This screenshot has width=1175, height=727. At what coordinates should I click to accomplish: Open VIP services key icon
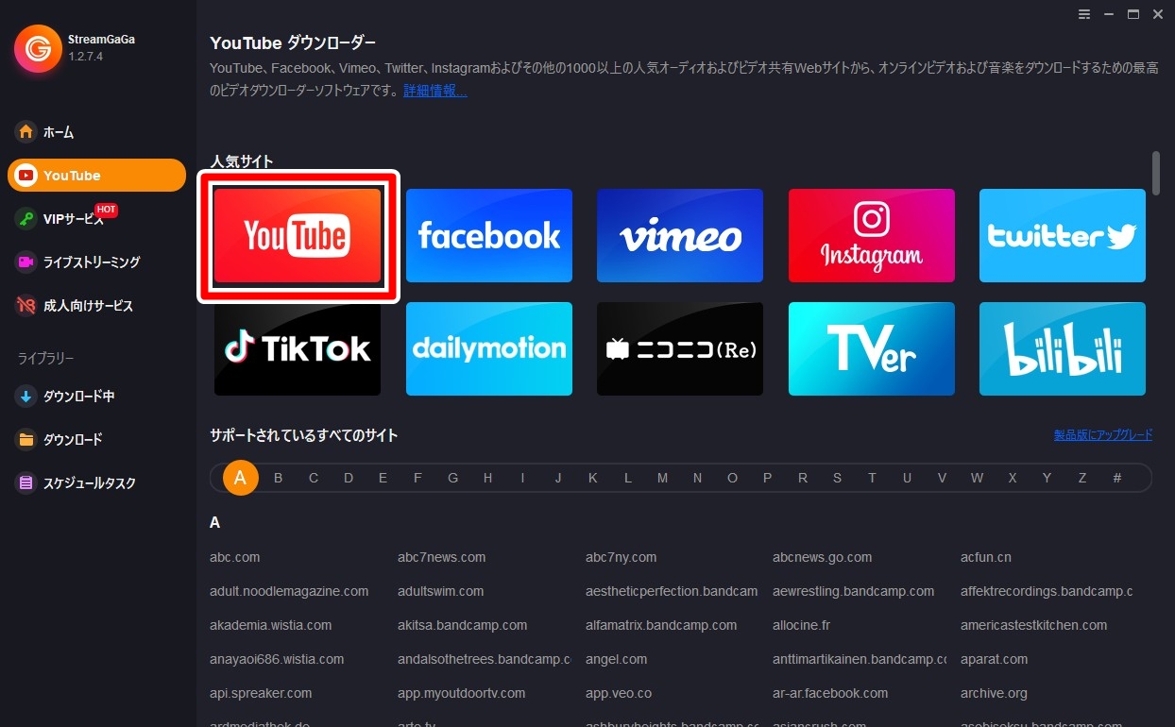pyautogui.click(x=26, y=219)
